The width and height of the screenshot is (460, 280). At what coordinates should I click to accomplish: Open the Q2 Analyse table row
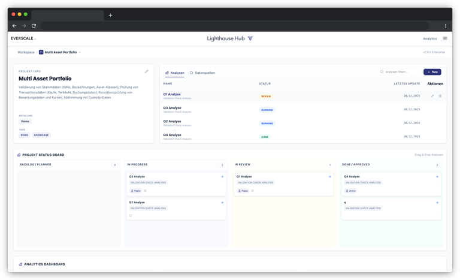303,123
